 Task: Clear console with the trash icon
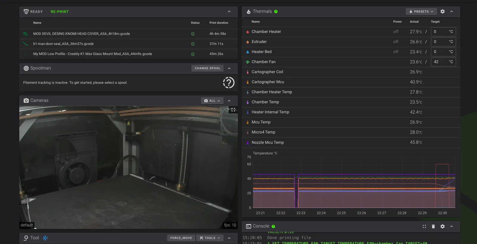433,226
